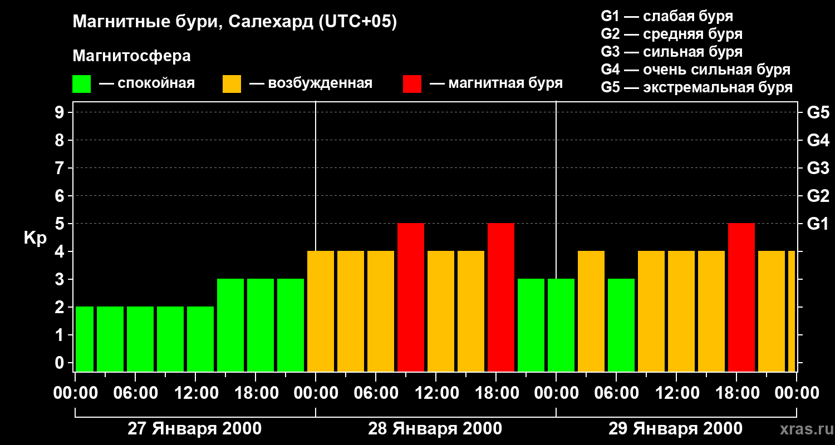Click the green 'спокойная' legend swatch
Image resolution: width=835 pixels, height=445 pixels.
click(82, 84)
